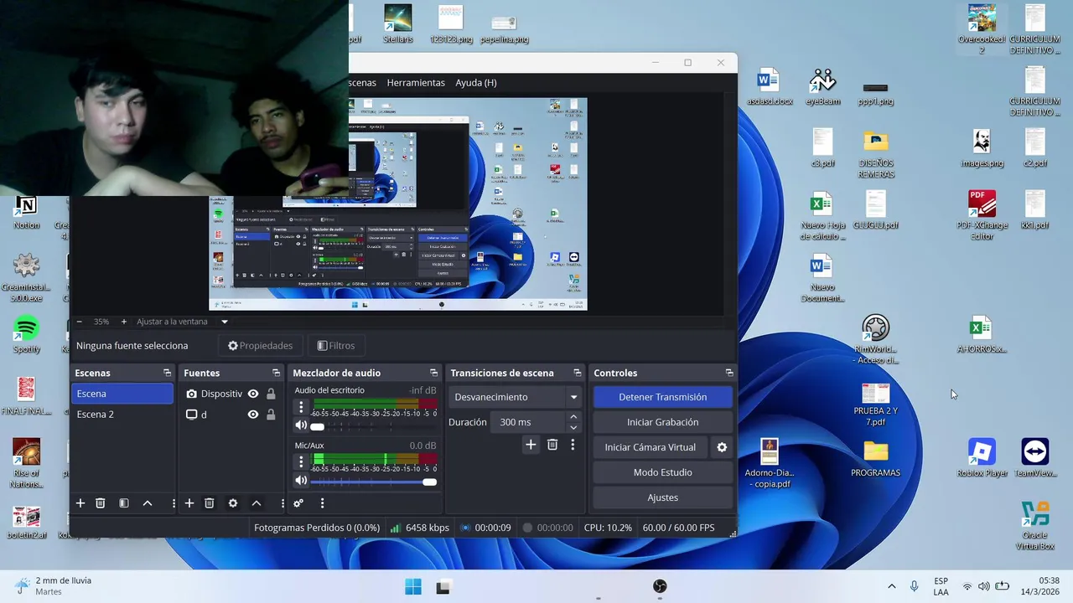Enable Modo Estudio
The width and height of the screenshot is (1073, 603).
[x=663, y=472]
